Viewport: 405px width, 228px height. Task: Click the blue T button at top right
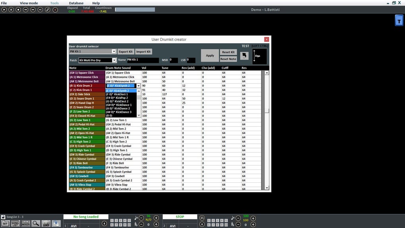399,20
